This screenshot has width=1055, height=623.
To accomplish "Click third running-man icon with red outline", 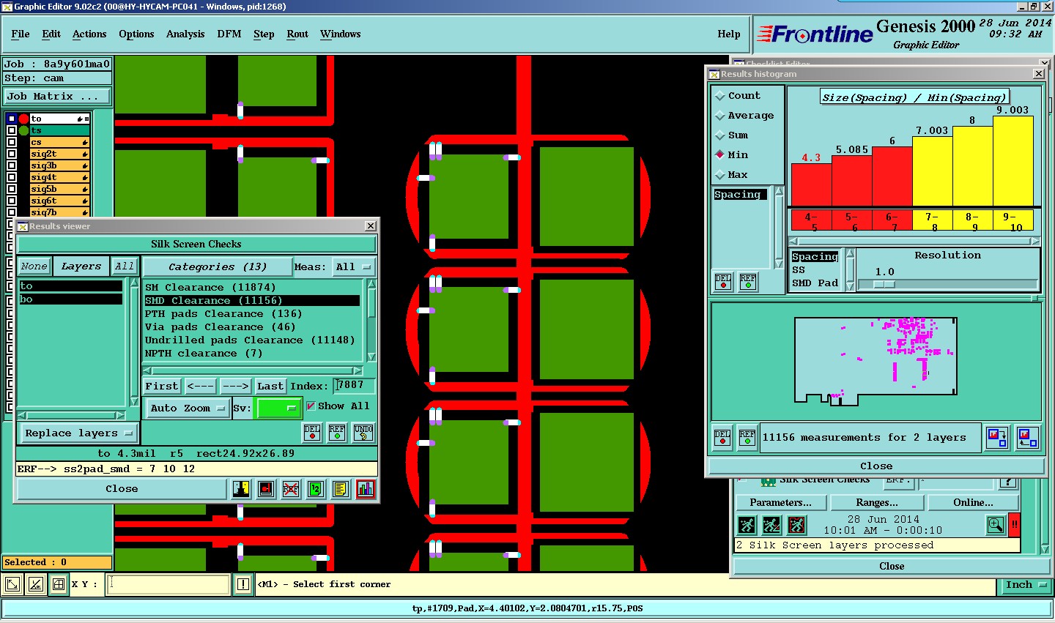I will tap(796, 525).
